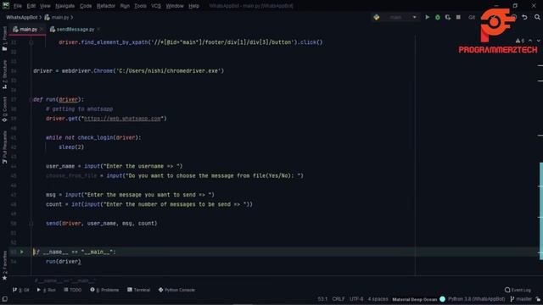The image size is (543, 305).
Task: Open the Navigate menu
Action: coord(64,6)
